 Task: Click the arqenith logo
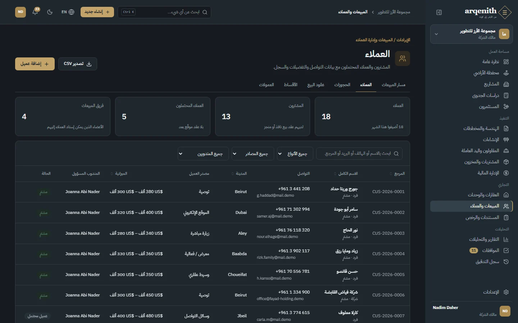pos(487,12)
